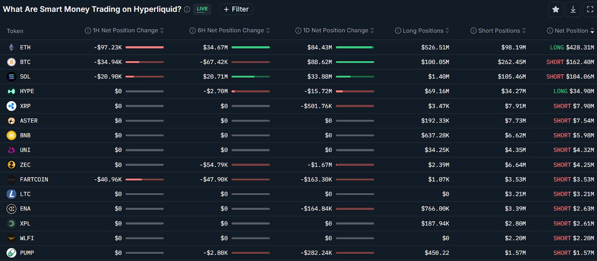
Task: Open the ETH token name link
Action: [x=25, y=47]
